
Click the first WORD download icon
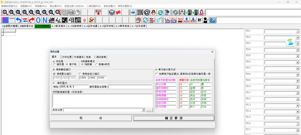pos(187,20)
